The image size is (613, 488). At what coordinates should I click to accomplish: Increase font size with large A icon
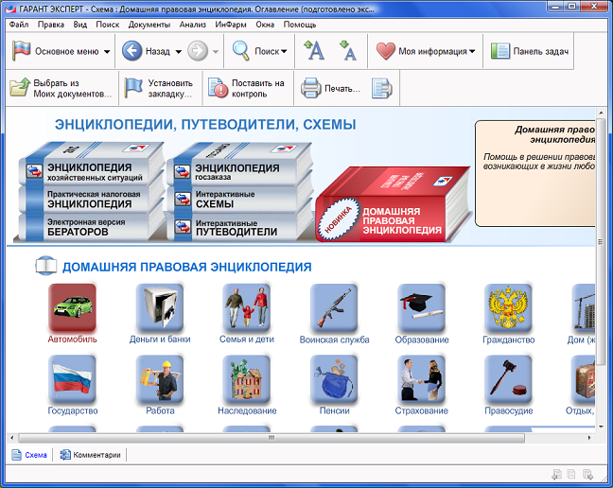[314, 51]
